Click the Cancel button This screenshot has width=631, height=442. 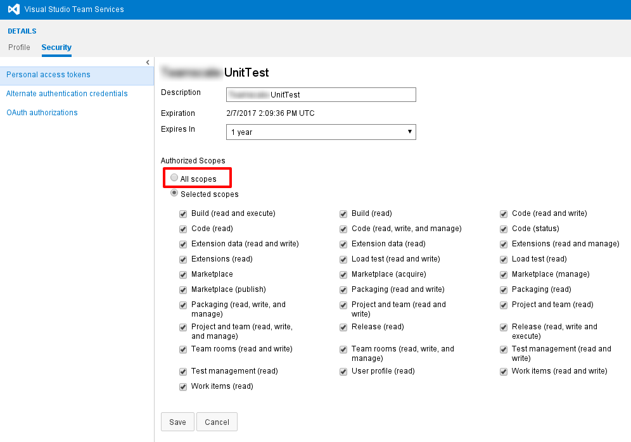217,422
